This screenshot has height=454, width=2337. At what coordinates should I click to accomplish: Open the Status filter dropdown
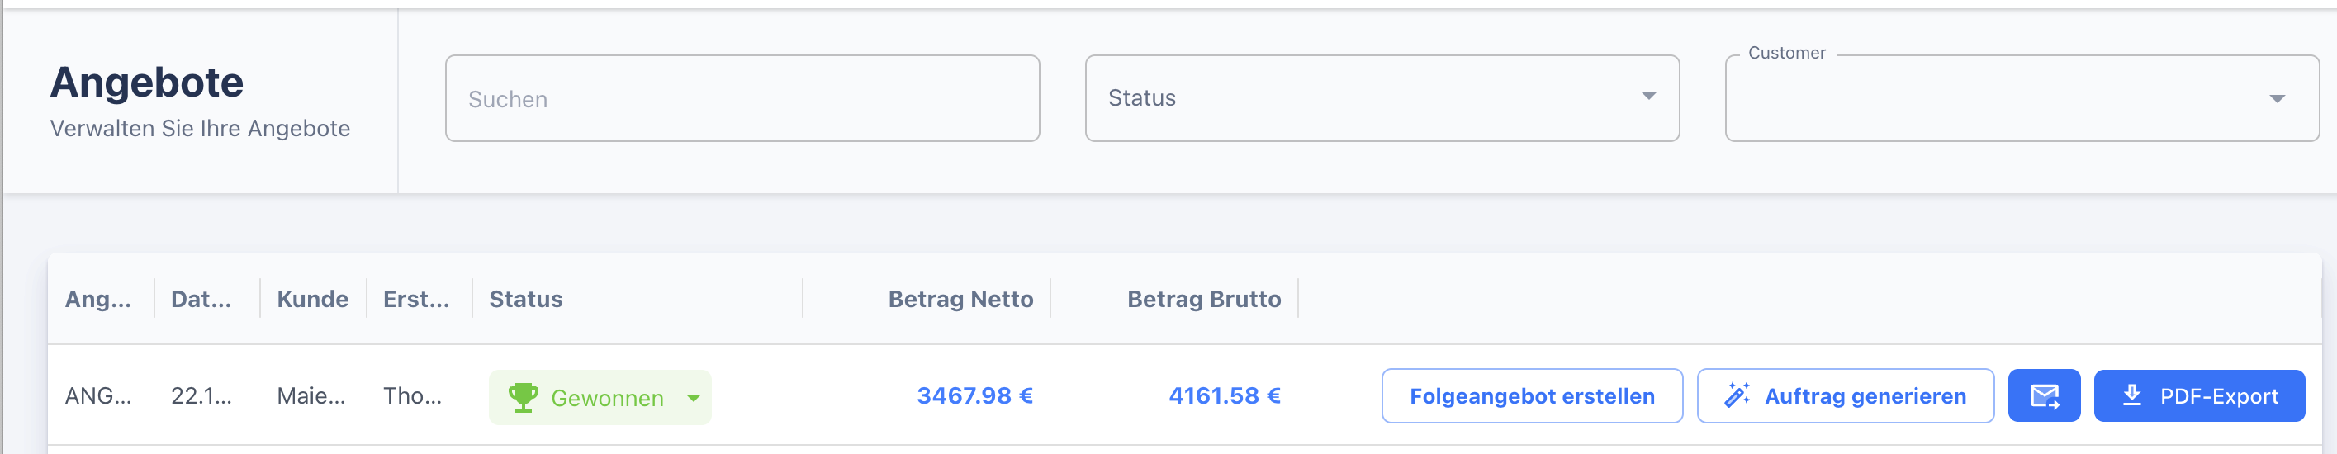click(1381, 98)
